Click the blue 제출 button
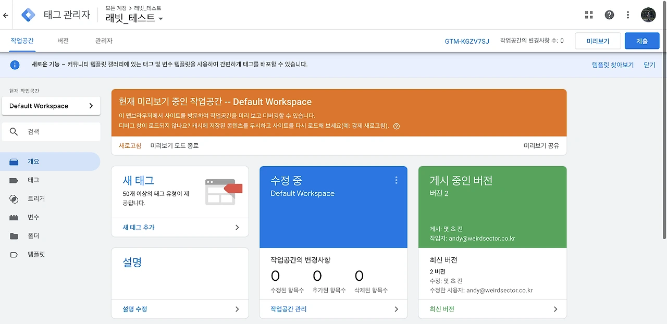 [642, 41]
